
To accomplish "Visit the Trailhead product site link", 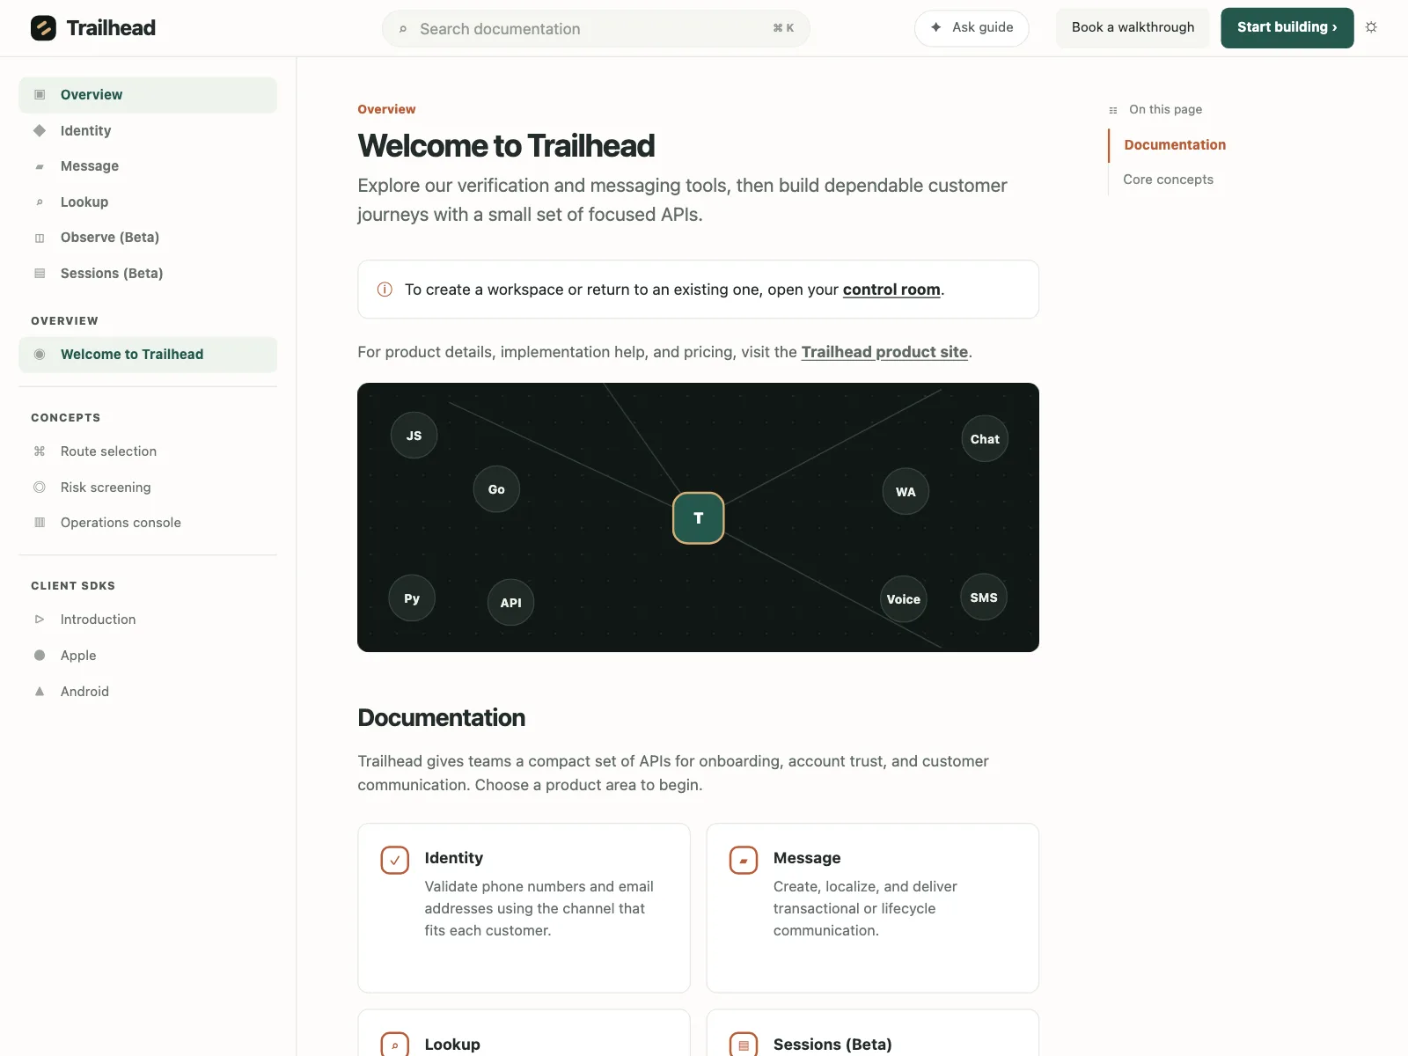I will click(x=884, y=352).
